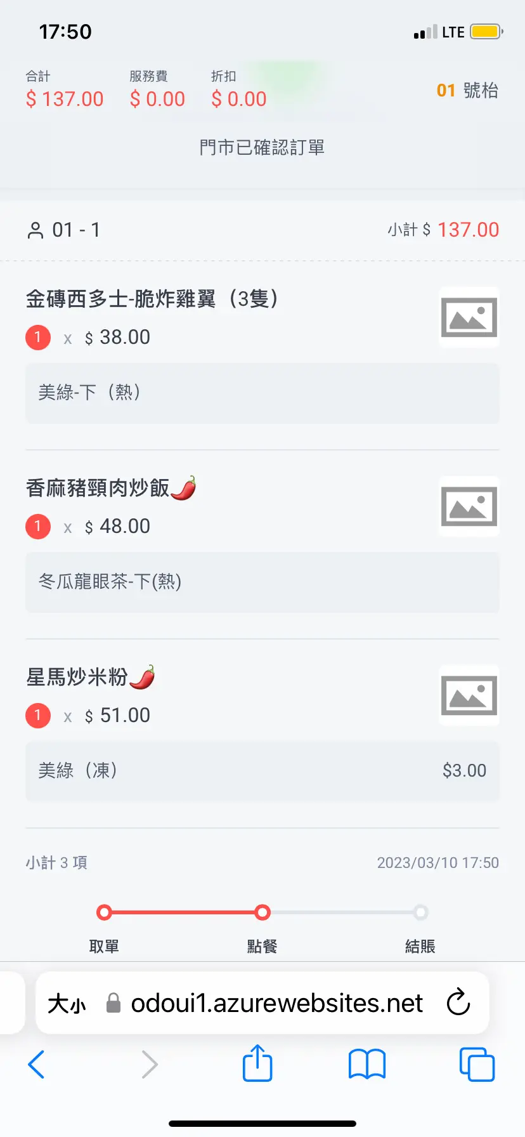Open Safari bookmarks book icon
The width and height of the screenshot is (525, 1137).
click(x=367, y=1064)
